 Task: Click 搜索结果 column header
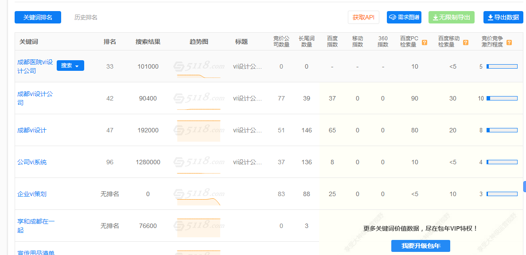(148, 42)
